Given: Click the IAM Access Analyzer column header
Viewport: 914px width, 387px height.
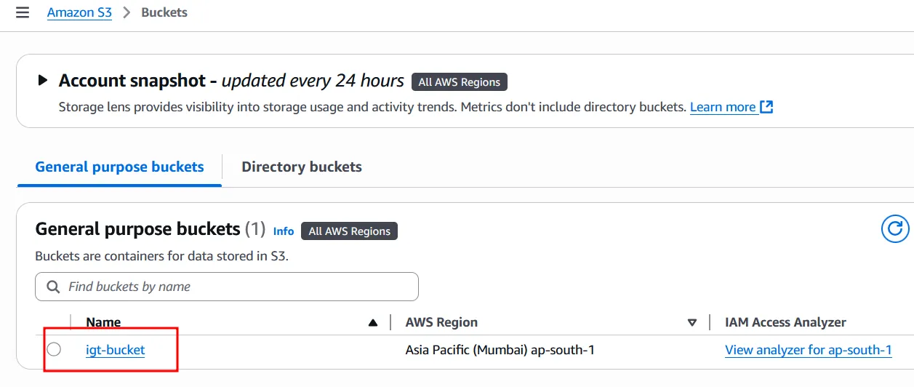Looking at the screenshot, I should coord(786,322).
